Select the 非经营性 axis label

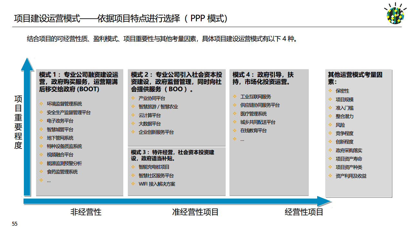click(x=86, y=212)
